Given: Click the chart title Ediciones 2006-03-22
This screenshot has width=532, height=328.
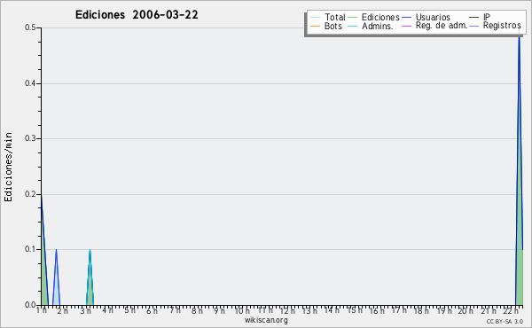Looking at the screenshot, I should tap(137, 15).
